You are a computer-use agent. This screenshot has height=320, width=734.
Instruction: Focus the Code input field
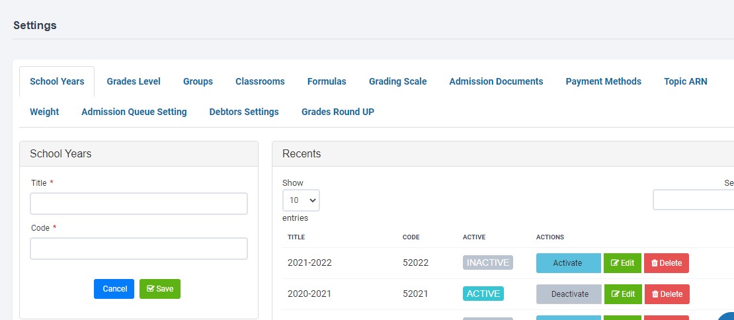pyautogui.click(x=139, y=249)
